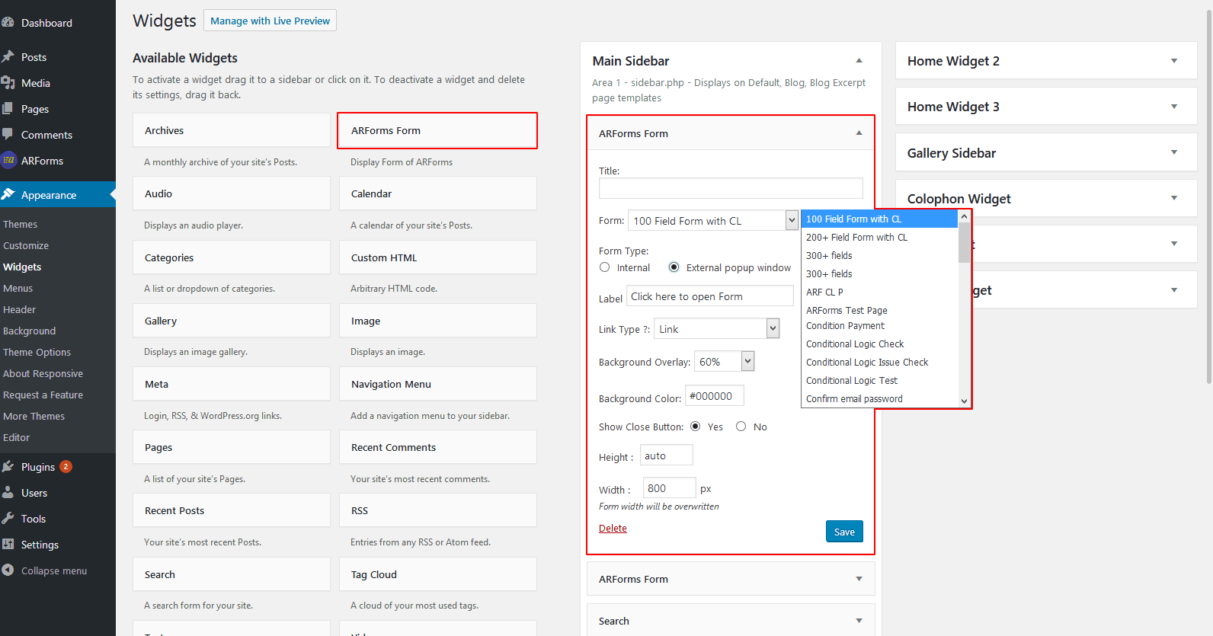Viewport: 1213px width, 636px height.
Task: Click the ARForms plugin icon
Action: [x=9, y=161]
